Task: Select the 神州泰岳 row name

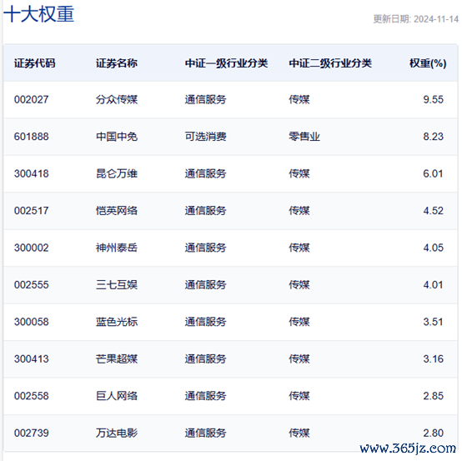Action: (x=117, y=248)
